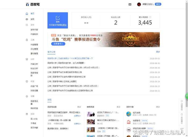Viewport: 188px width, 137px height.
Task: Click the 粉丝总人数 value 2
Action: [x=116, y=23]
